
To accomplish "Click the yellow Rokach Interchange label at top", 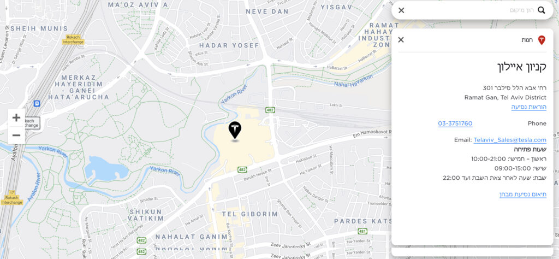I will pos(73,39).
